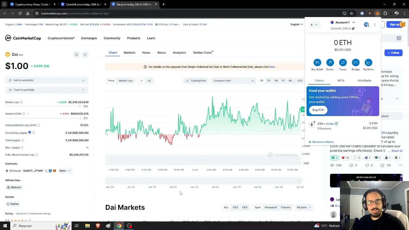Select 1Y chart range

click(283, 80)
